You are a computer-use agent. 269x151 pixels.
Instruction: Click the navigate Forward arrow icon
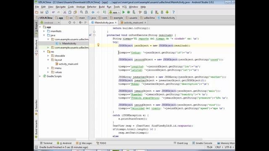[98, 12]
